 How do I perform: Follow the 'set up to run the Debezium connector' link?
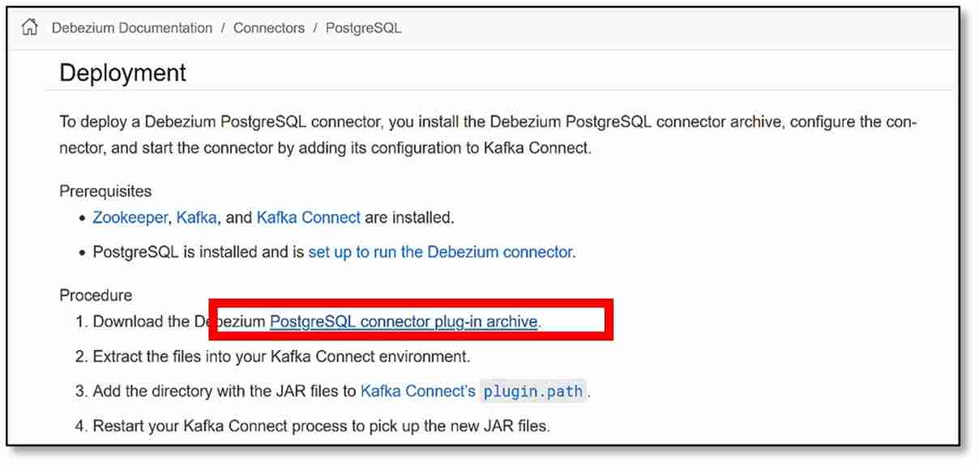pyautogui.click(x=440, y=252)
